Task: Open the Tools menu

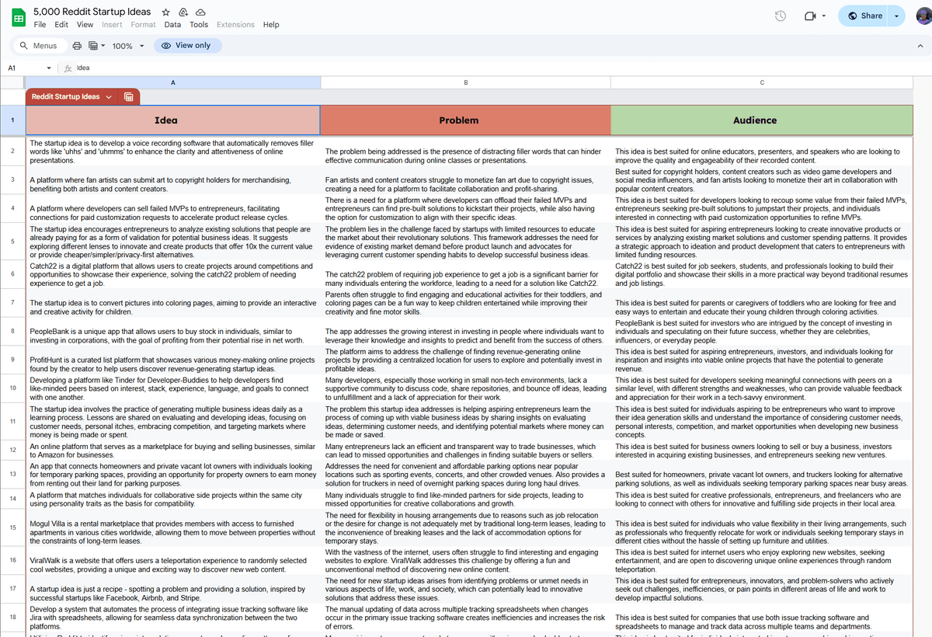Action: pyautogui.click(x=199, y=25)
